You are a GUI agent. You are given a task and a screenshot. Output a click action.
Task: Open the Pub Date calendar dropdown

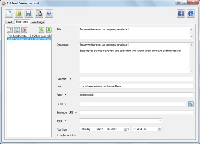[x=127, y=129]
